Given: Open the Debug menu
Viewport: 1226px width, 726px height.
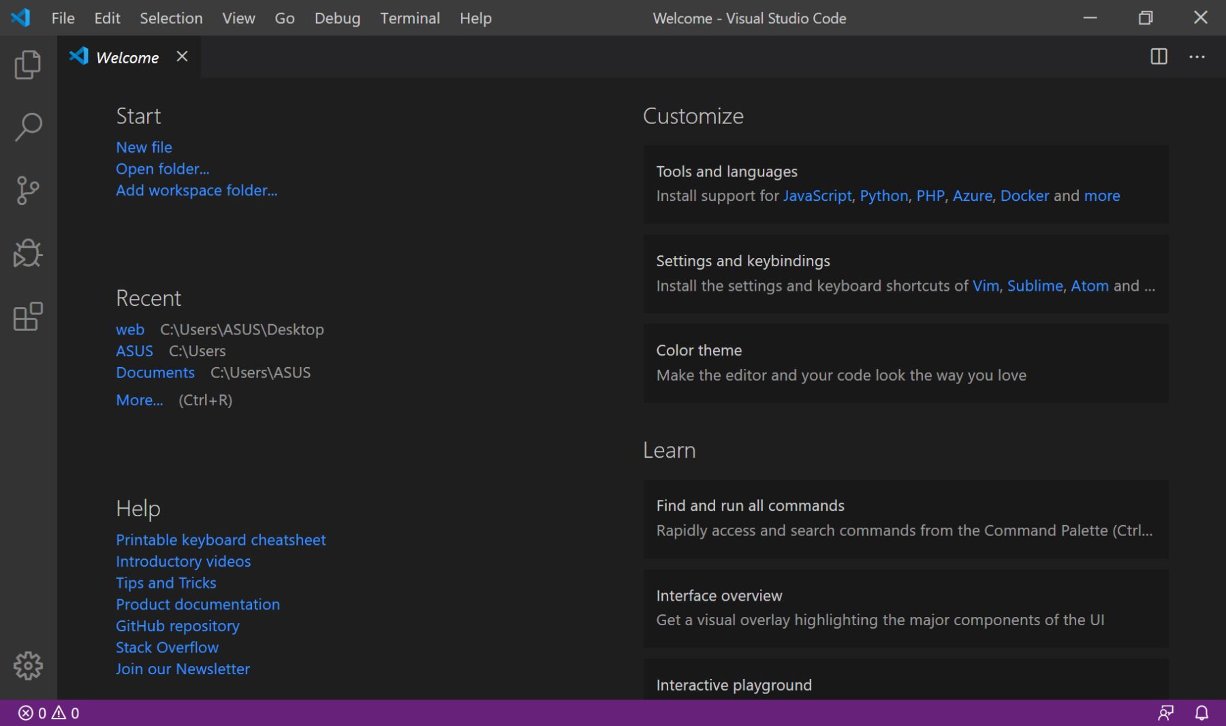Looking at the screenshot, I should (337, 18).
